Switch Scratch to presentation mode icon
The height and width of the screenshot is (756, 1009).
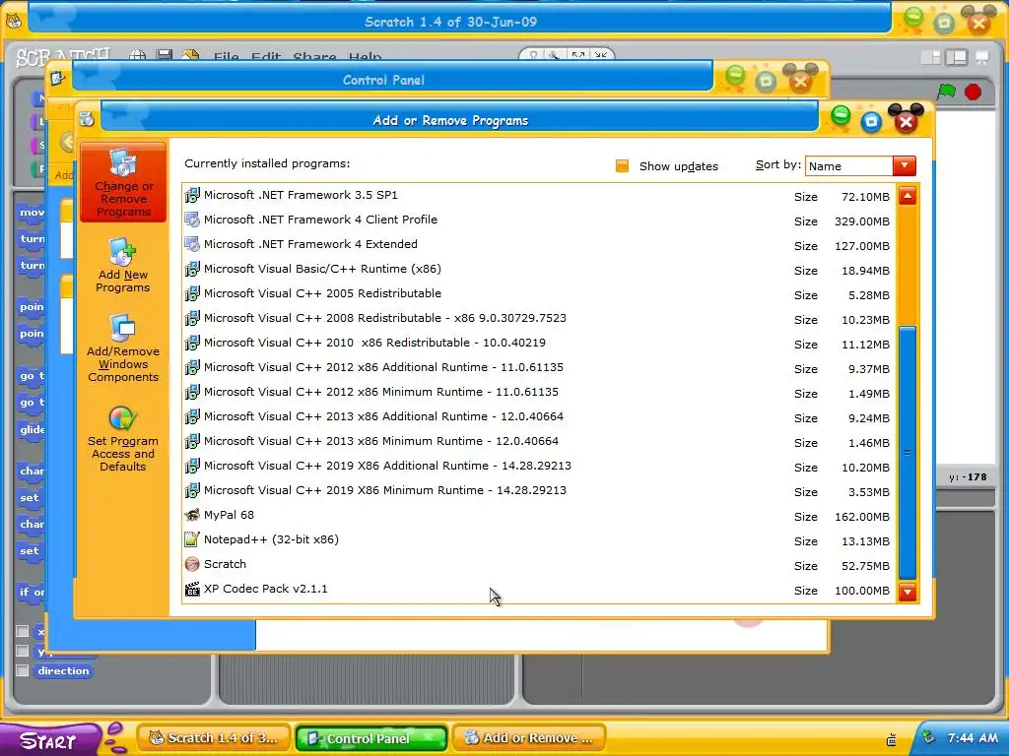[x=982, y=57]
